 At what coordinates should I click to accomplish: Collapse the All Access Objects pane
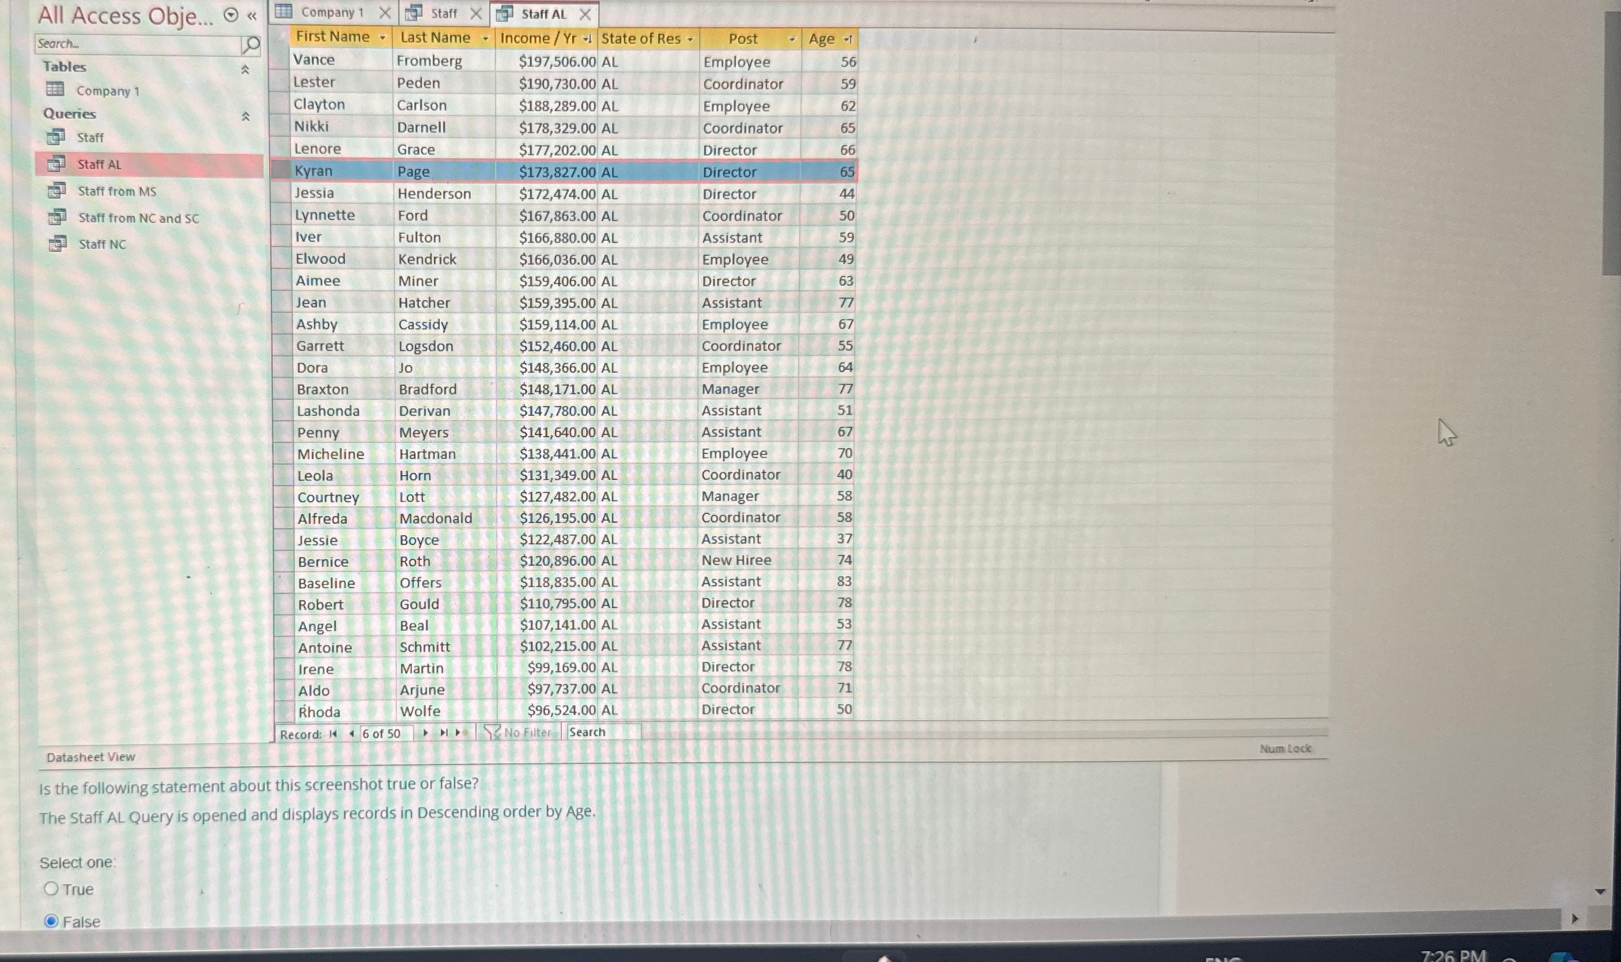[x=252, y=17]
